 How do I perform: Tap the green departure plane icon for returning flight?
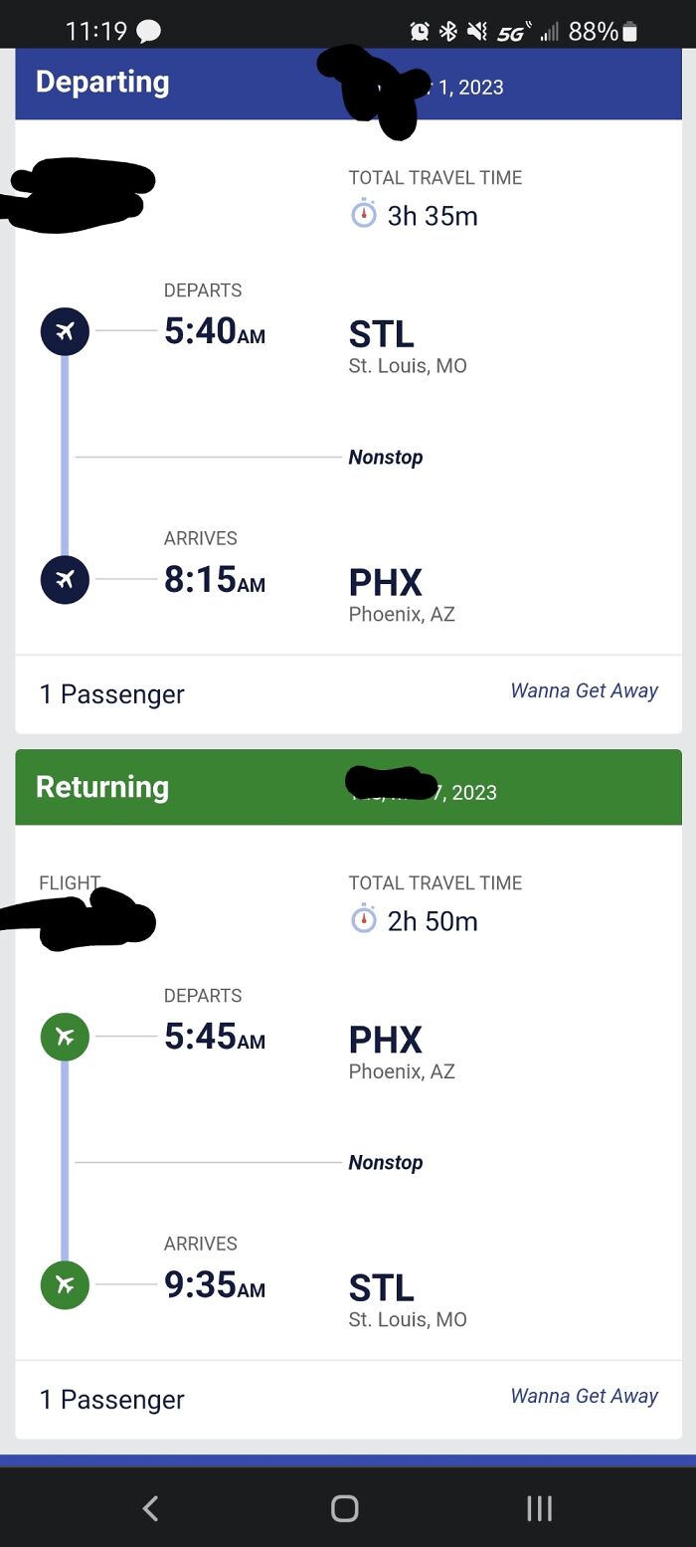[64, 1036]
